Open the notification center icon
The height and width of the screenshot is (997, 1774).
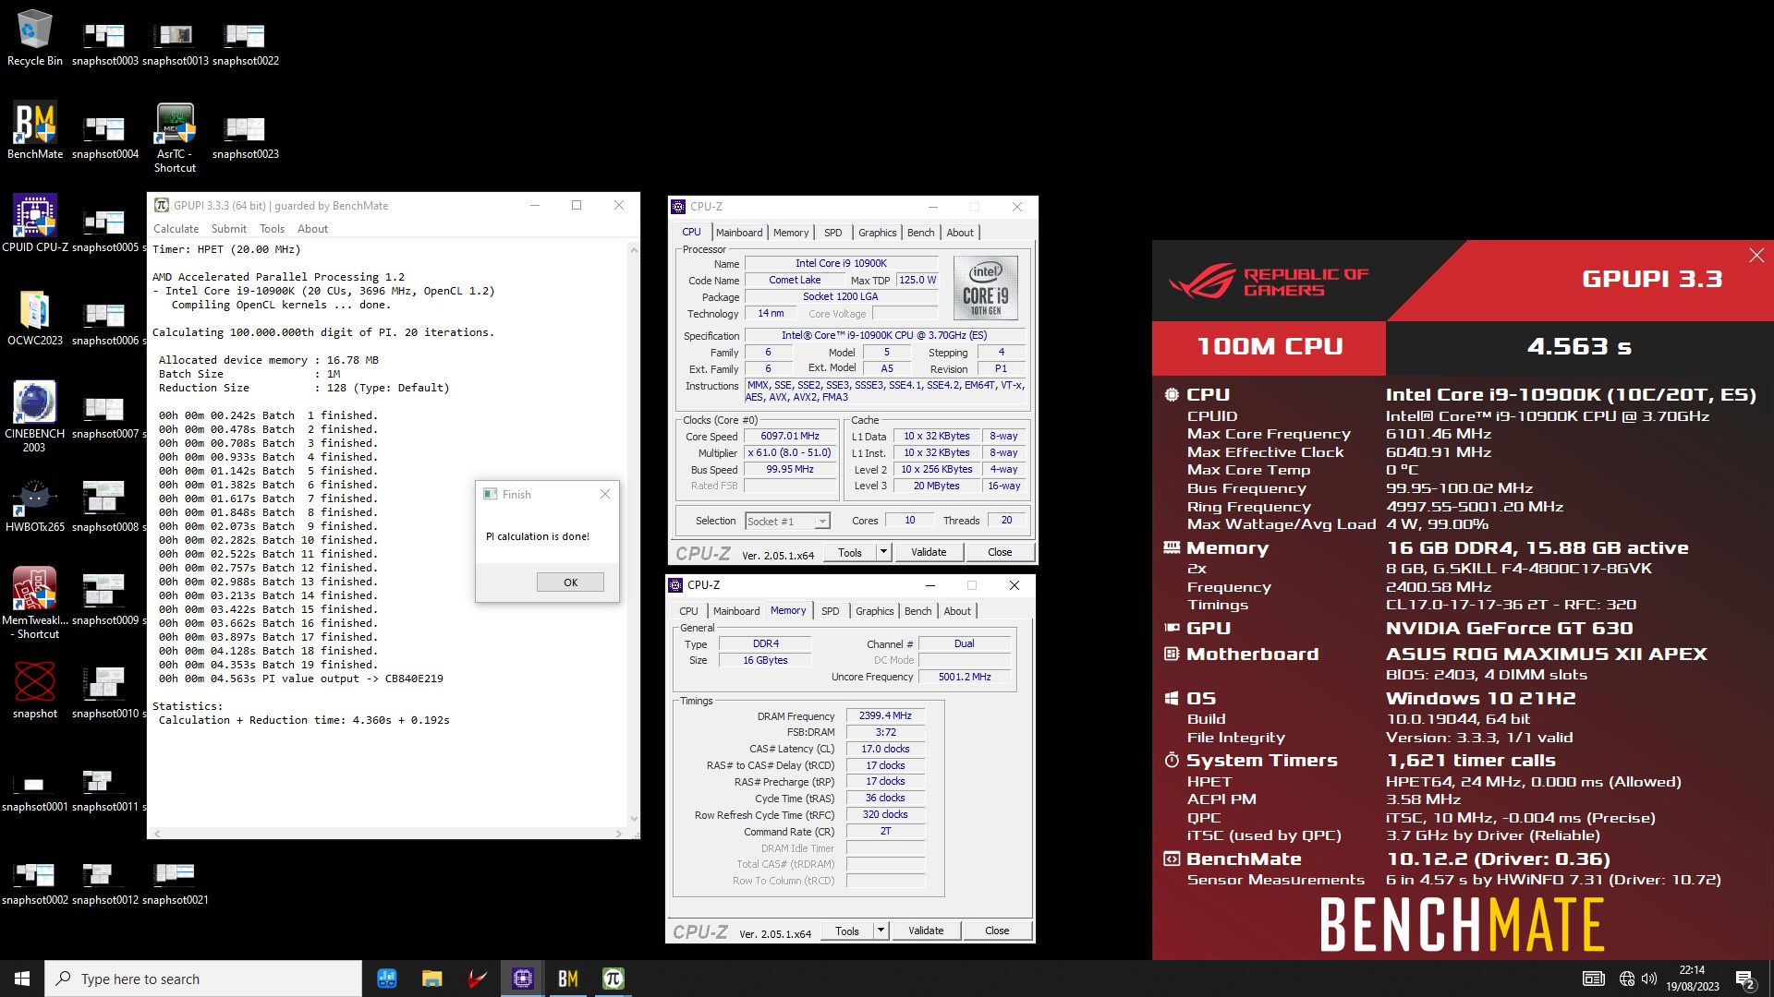point(1745,979)
